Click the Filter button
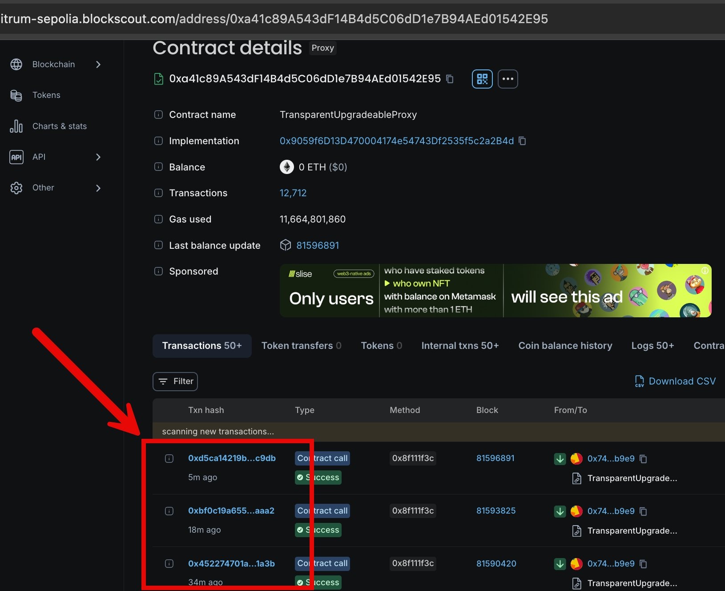The image size is (725, 591). click(x=175, y=381)
